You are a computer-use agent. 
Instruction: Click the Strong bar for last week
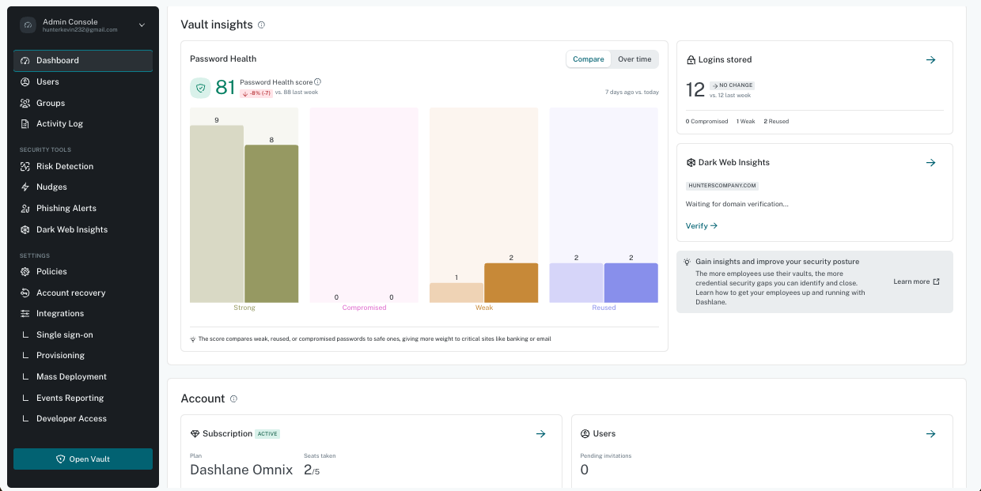[x=217, y=214]
